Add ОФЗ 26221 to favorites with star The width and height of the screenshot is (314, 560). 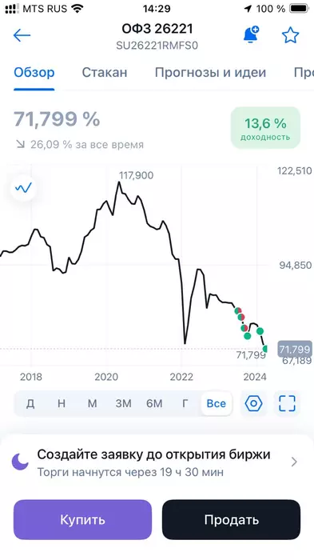pyautogui.click(x=290, y=35)
